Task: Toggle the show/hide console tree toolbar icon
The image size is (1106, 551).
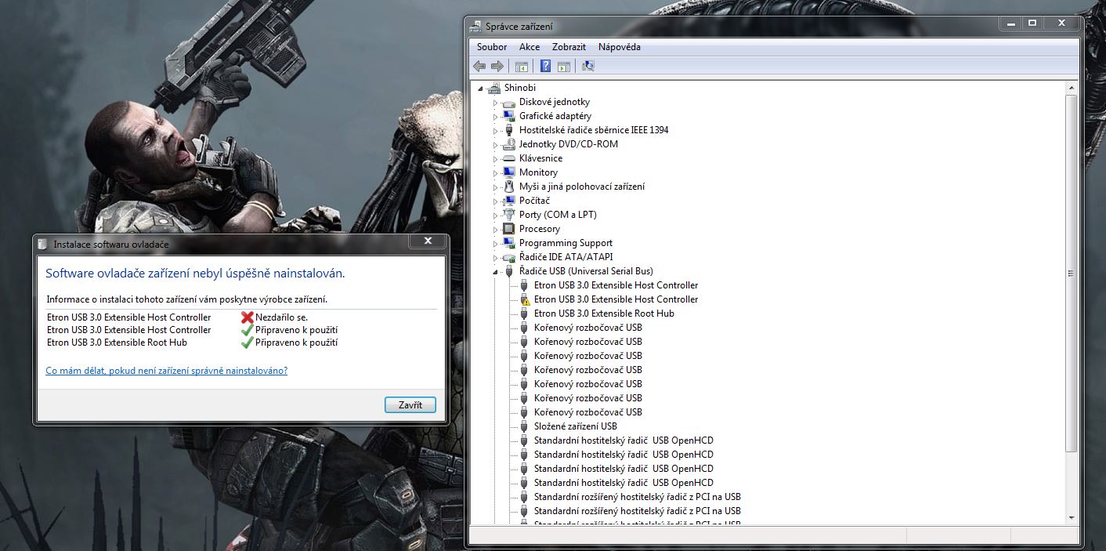Action: 522,66
